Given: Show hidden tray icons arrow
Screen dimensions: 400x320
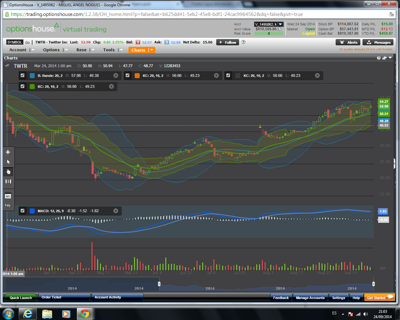Looking at the screenshot, I should click(x=343, y=314).
